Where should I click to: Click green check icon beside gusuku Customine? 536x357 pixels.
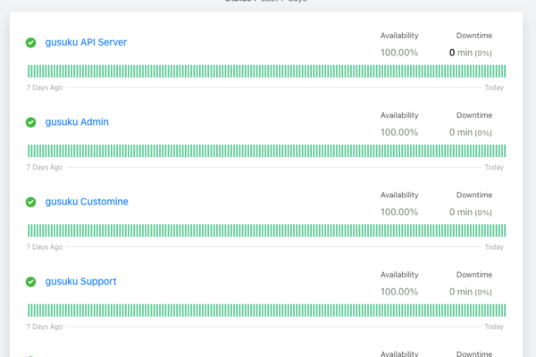[31, 203]
